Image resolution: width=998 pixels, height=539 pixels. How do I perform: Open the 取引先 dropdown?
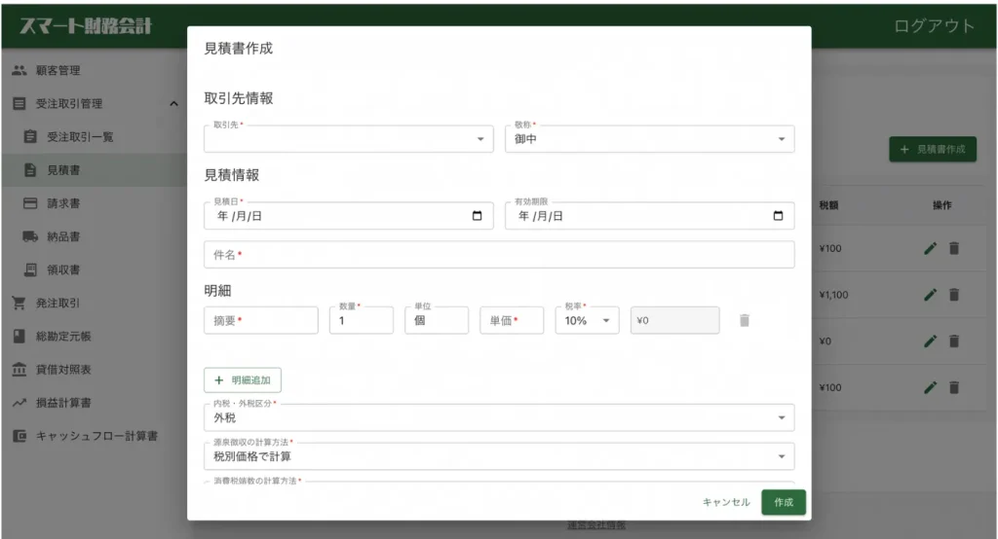pyautogui.click(x=349, y=138)
